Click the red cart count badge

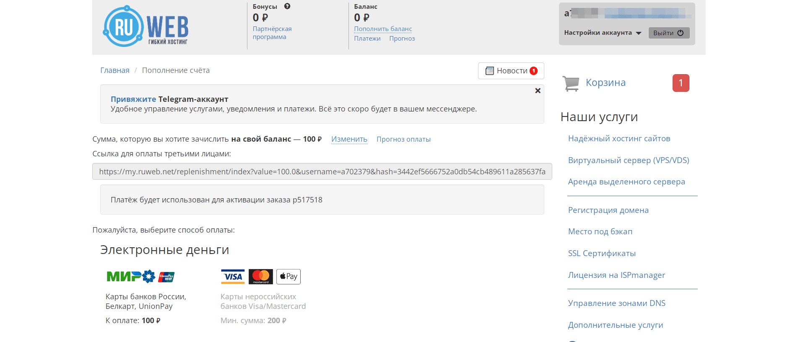coord(681,83)
